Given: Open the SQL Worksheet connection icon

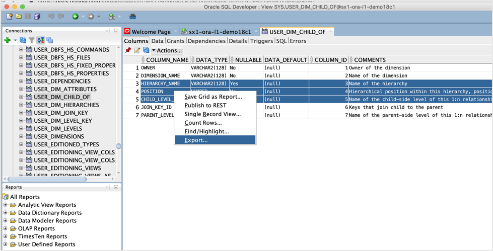Looking at the screenshot, I should click(112, 16).
